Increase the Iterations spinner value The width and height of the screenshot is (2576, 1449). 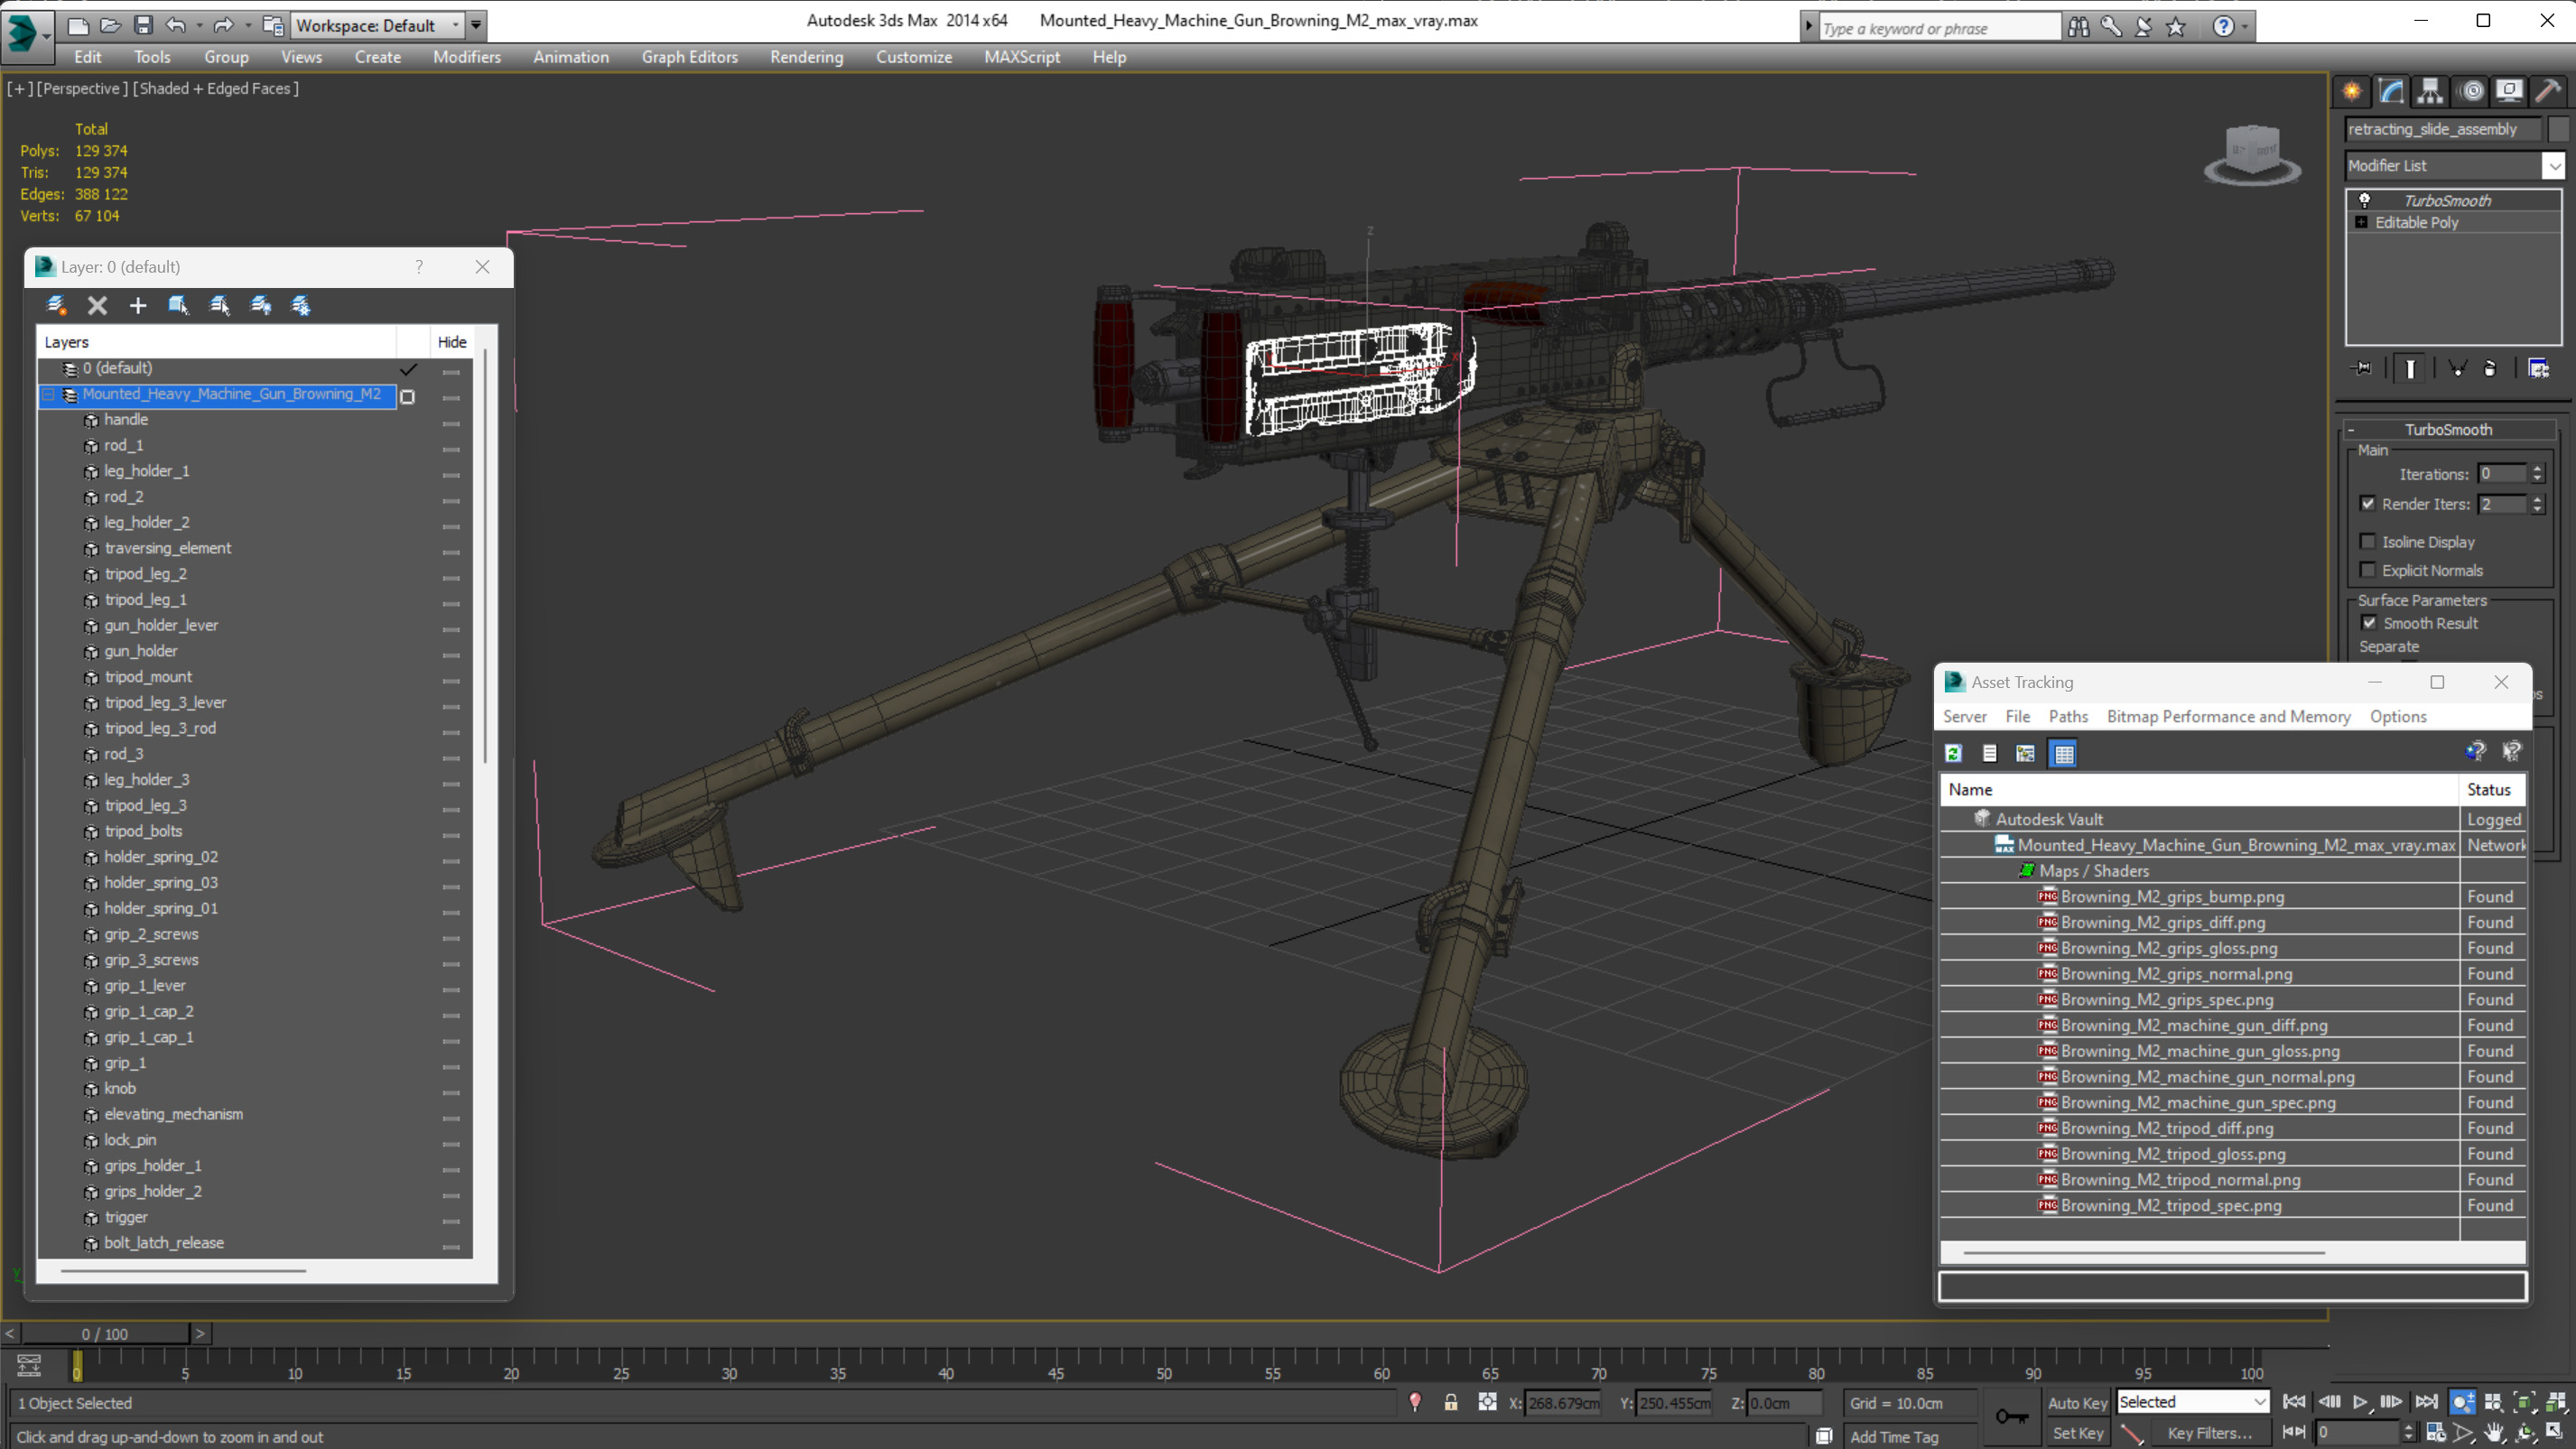tap(2537, 469)
